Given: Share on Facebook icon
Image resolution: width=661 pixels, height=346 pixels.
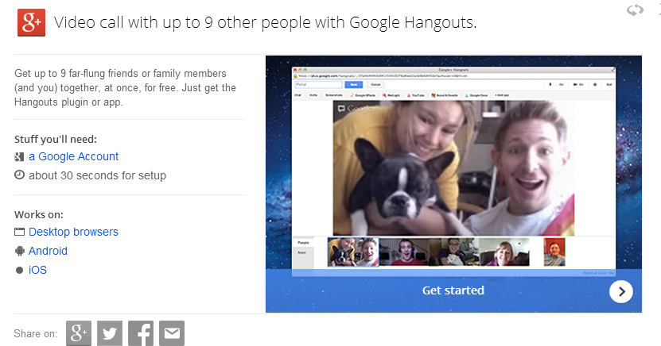Looking at the screenshot, I should click(x=141, y=333).
